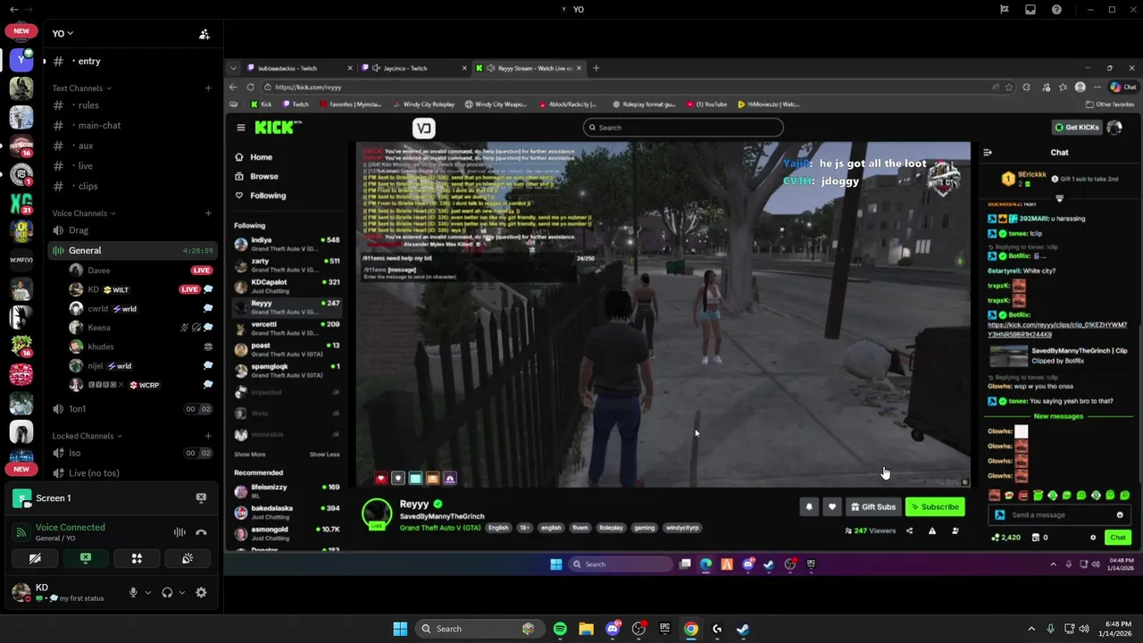Screen dimensions: 1143x643
Task: Click indiya channel in Following list
Action: click(287, 244)
